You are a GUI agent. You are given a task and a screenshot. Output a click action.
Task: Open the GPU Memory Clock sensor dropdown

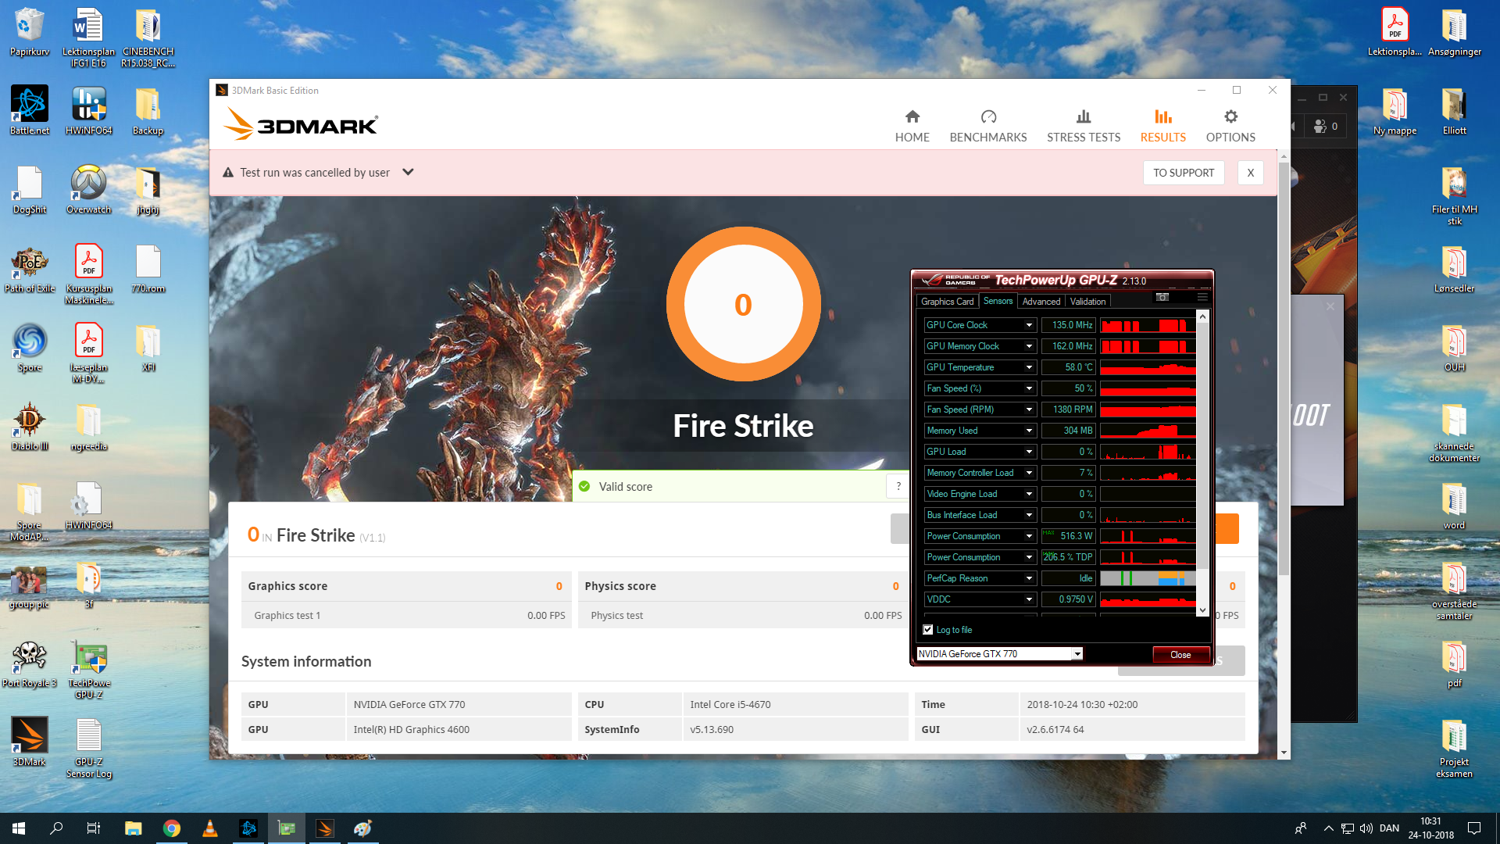point(1029,346)
